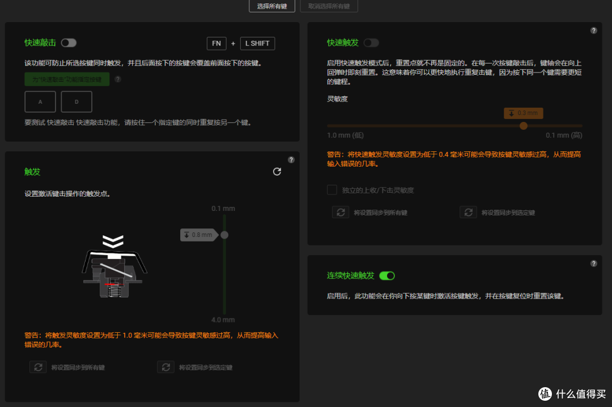The height and width of the screenshot is (407, 612).
Task: Open help icon beside assign-key button
Action: tap(118, 79)
